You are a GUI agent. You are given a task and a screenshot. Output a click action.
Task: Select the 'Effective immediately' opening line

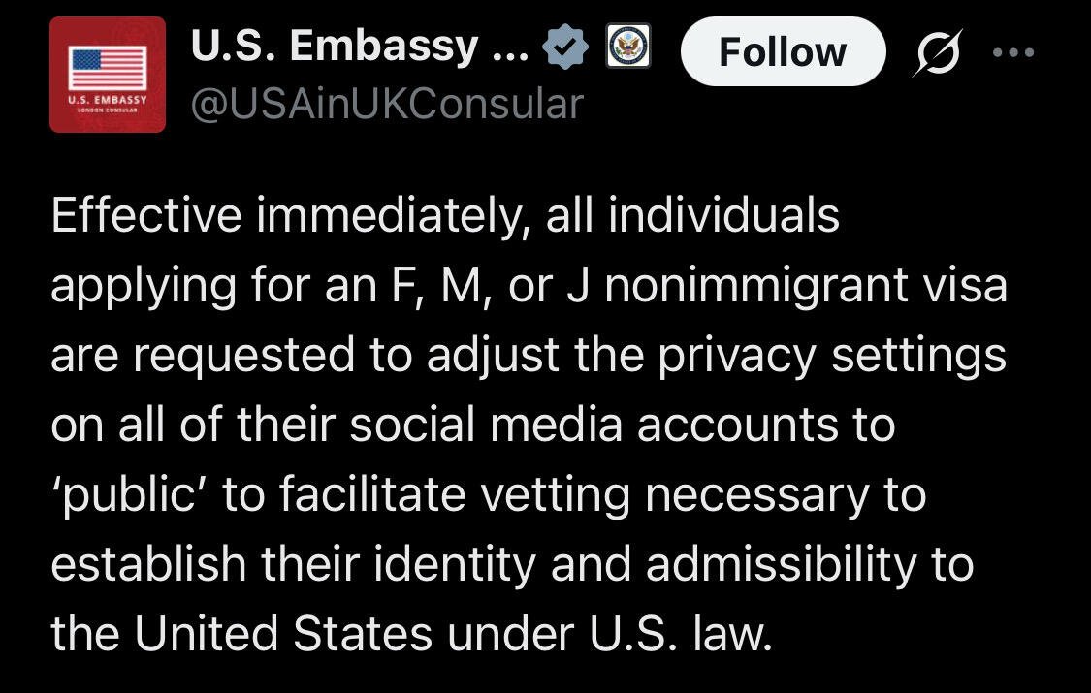(x=445, y=215)
